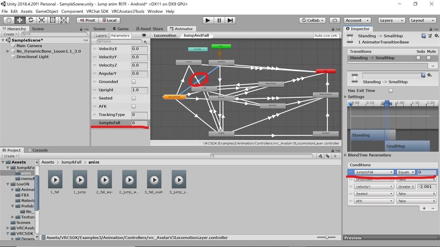Screen dimensions: 440x247
Task: Select the Scale tool
Action: (42, 20)
